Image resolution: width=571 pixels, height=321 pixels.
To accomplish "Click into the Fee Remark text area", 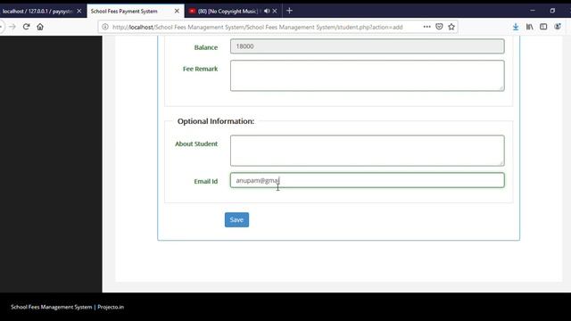I will (x=367, y=76).
